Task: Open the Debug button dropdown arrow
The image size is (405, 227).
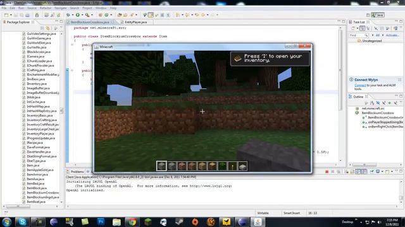Action: 73,15
